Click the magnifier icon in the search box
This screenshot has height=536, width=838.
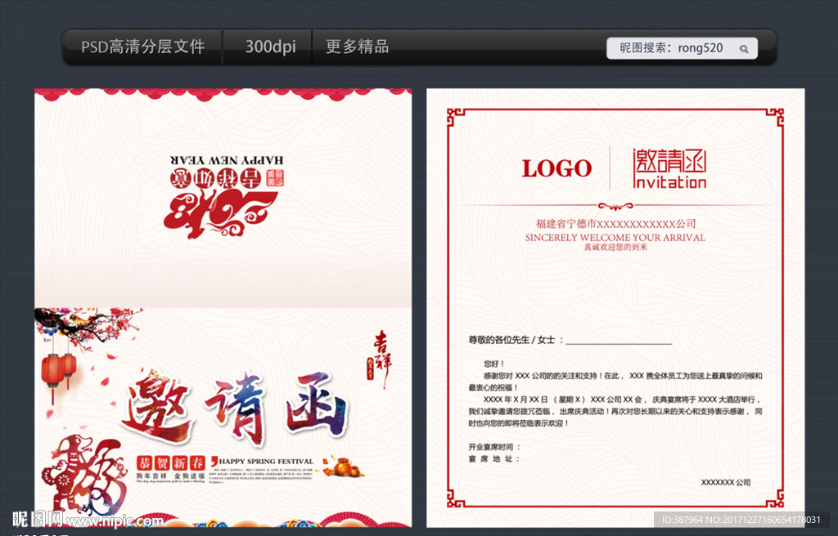743,49
